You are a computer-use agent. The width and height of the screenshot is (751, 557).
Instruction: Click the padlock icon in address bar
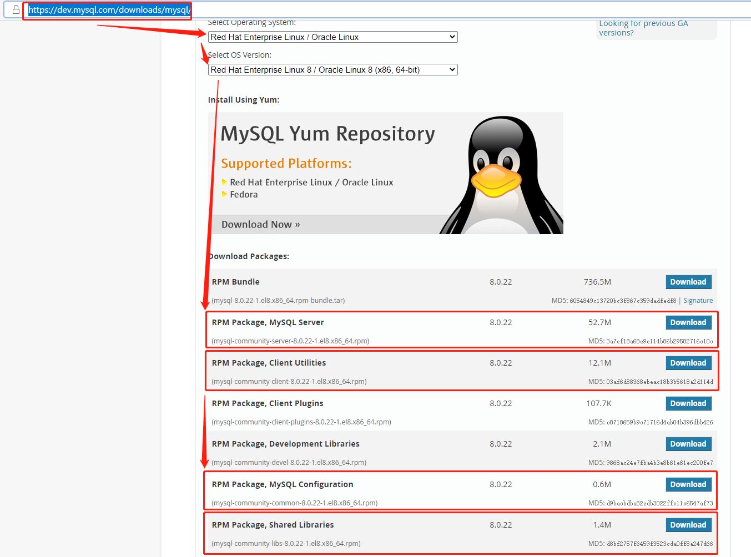[x=16, y=9]
